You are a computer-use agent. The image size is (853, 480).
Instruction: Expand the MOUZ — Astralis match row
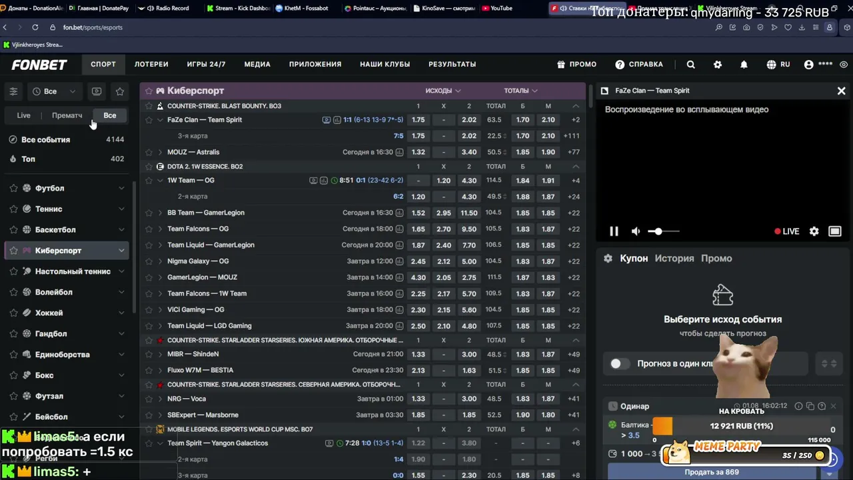[x=160, y=152]
